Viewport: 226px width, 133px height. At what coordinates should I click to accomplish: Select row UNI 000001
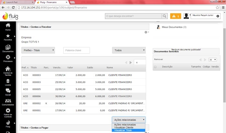[x=84, y=110]
